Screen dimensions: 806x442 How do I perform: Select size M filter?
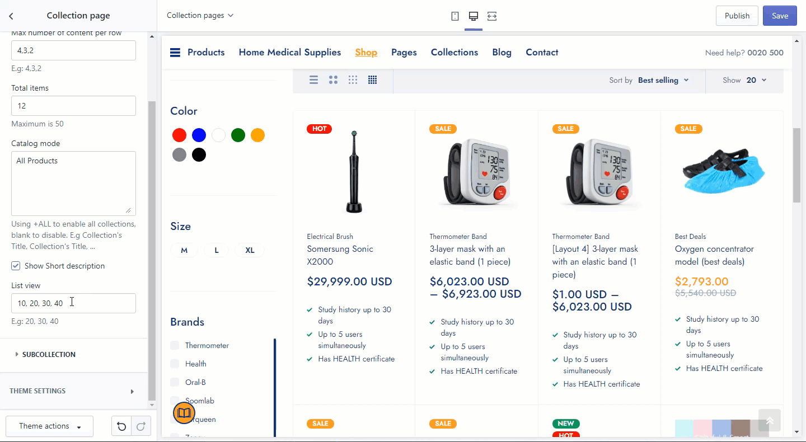point(184,250)
